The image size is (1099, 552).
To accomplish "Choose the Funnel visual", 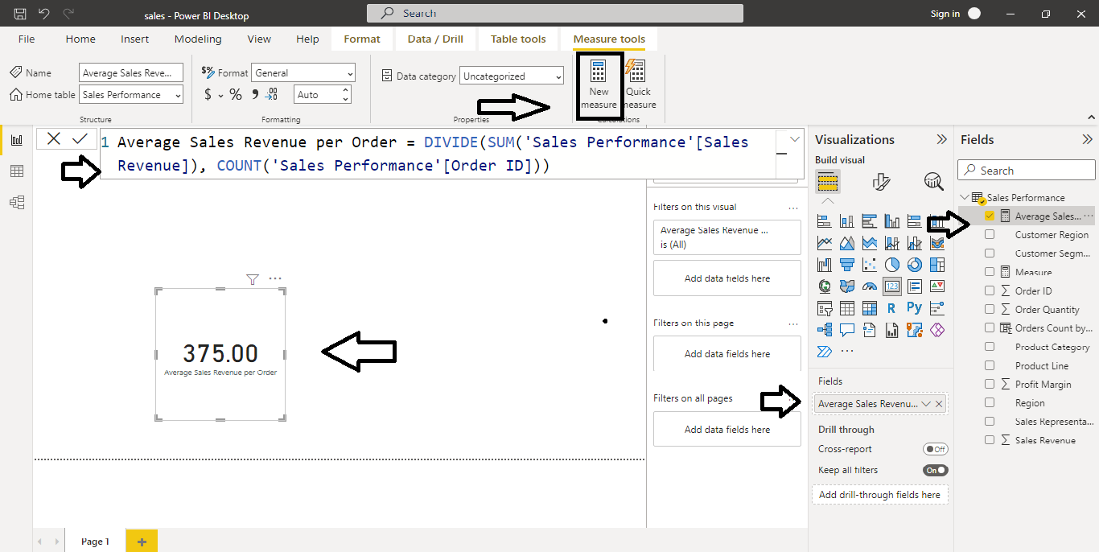I will click(x=847, y=265).
